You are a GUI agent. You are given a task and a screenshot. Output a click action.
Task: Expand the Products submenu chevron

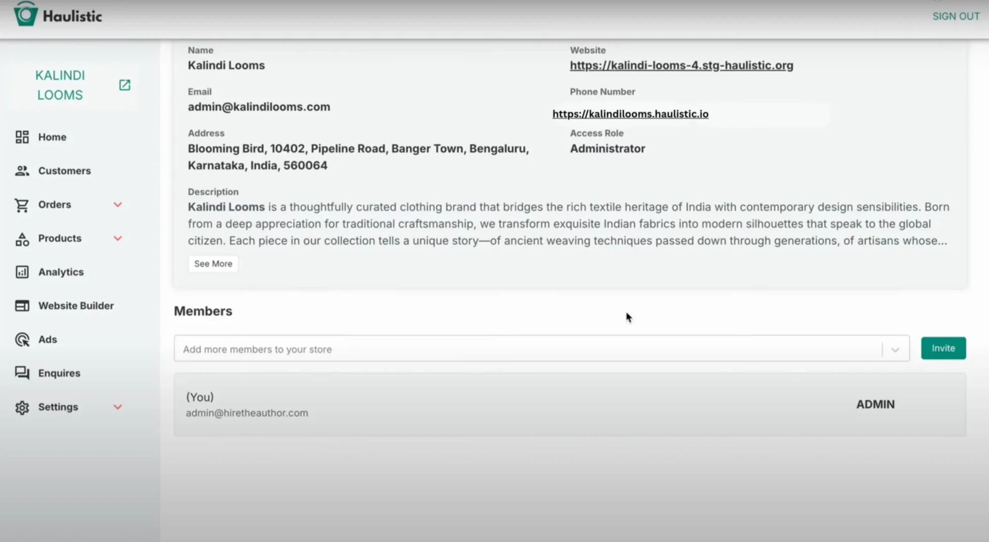[x=118, y=238]
